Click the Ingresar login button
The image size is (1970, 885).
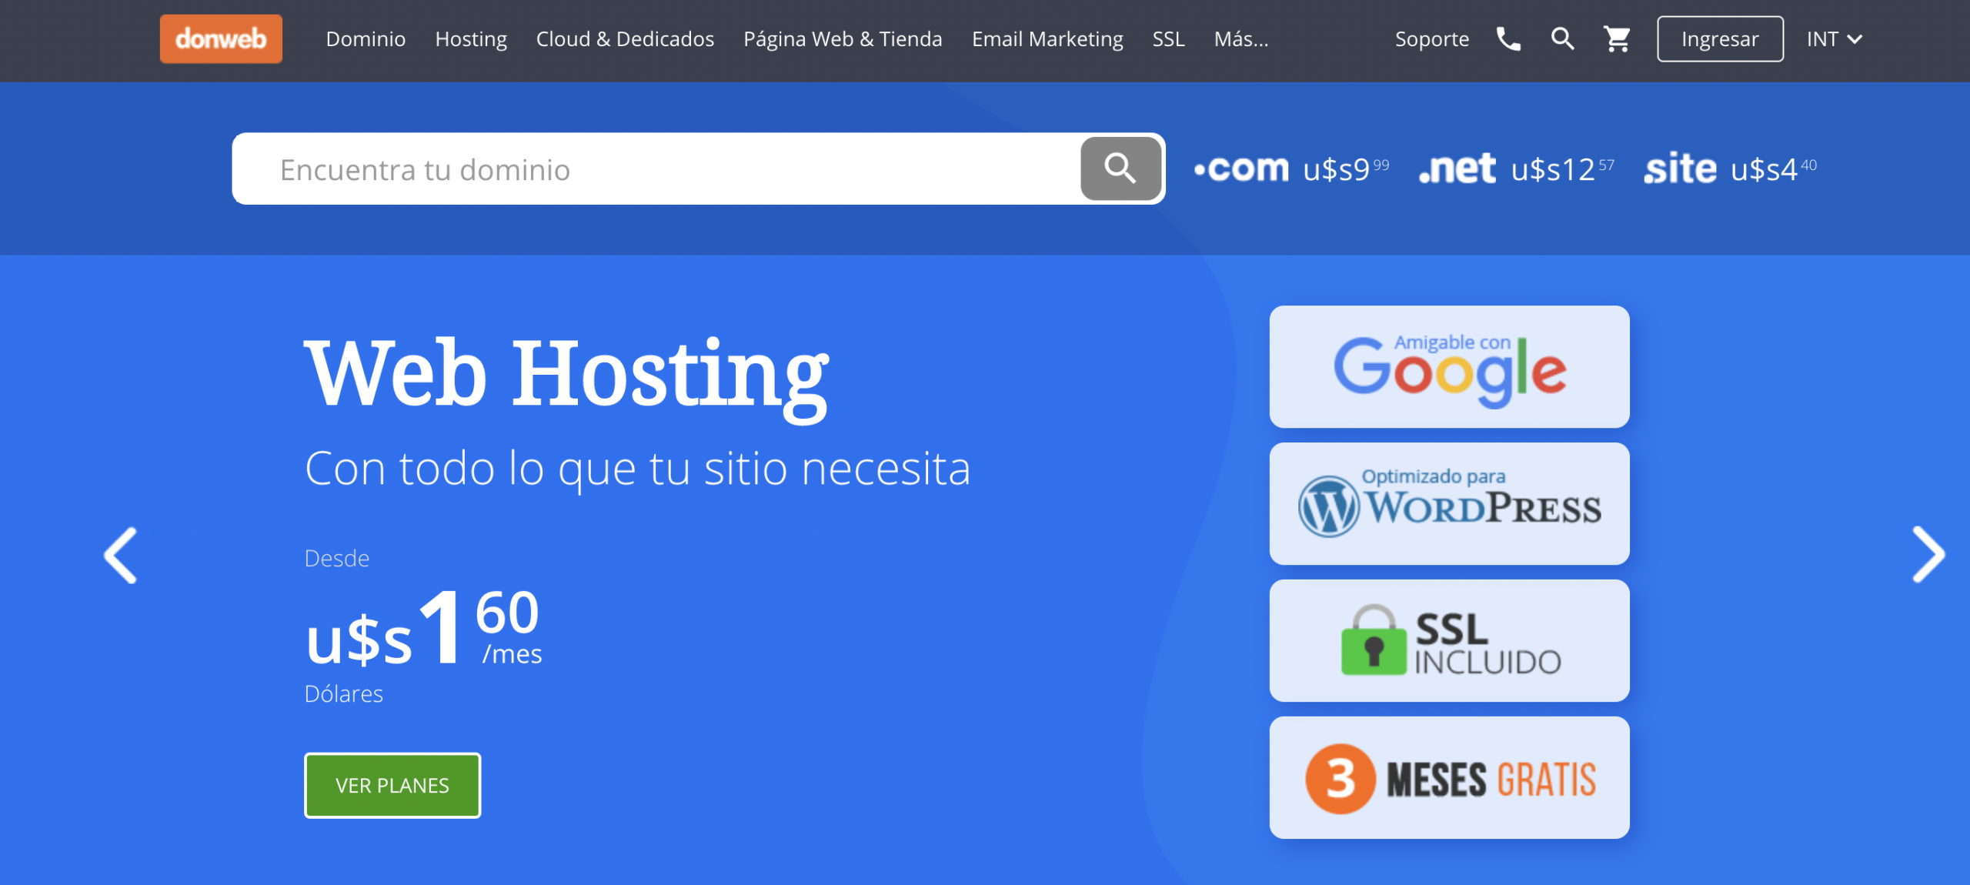[x=1720, y=38]
